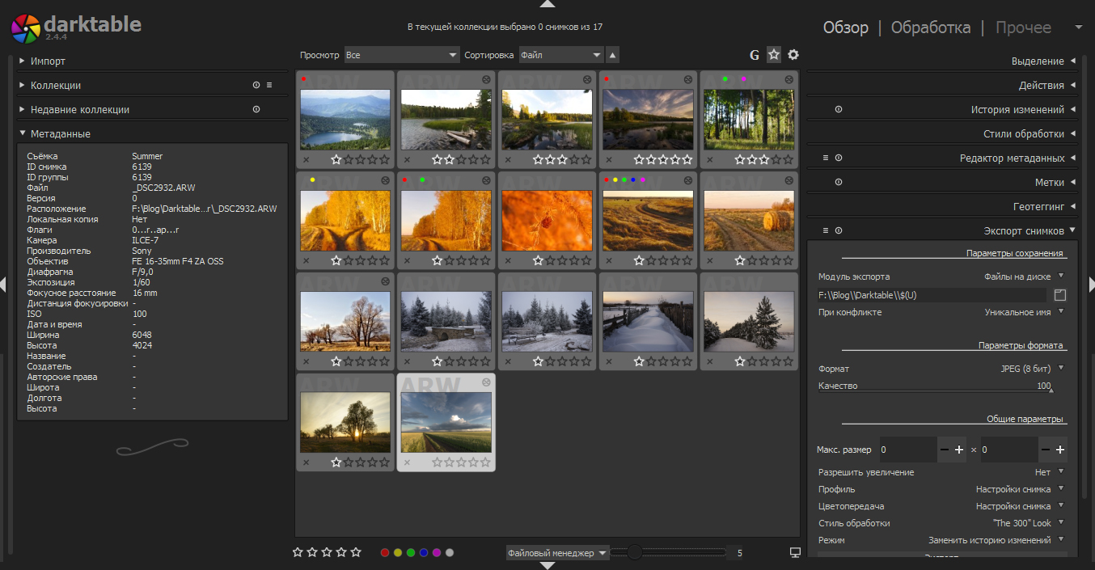Switch to the Прочее view
Screen dimensions: 1095x570
pyautogui.click(x=1023, y=27)
